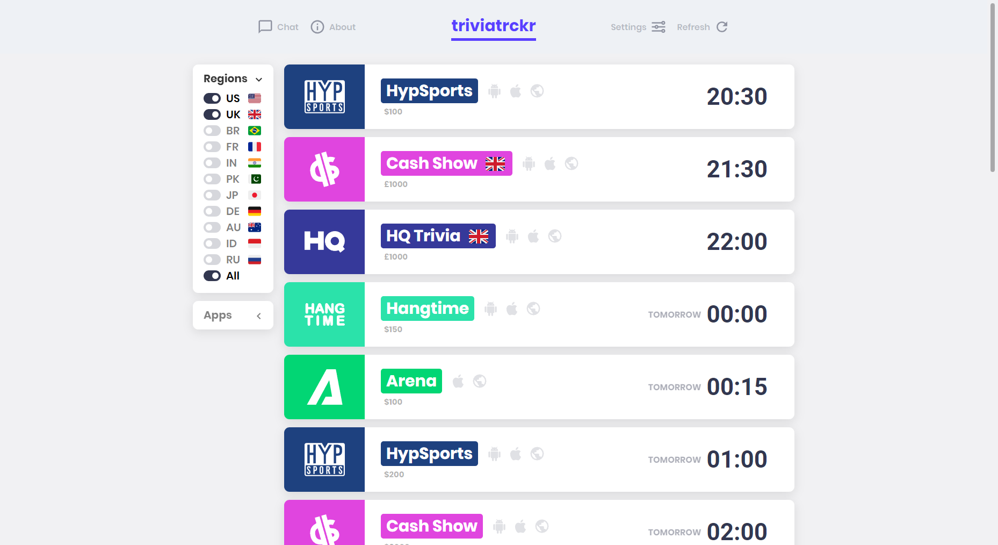The width and height of the screenshot is (998, 545).
Task: Open the Chat icon in the header
Action: pyautogui.click(x=265, y=27)
